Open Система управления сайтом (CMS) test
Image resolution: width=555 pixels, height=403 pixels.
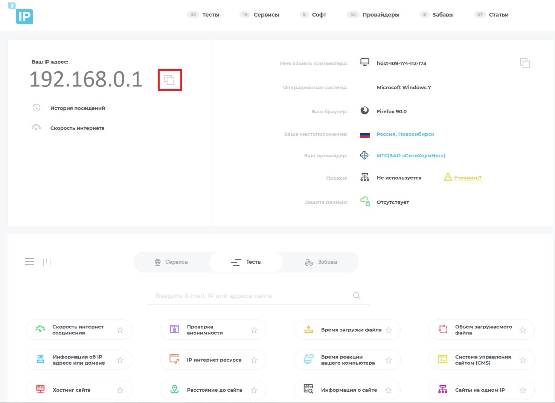tap(482, 360)
